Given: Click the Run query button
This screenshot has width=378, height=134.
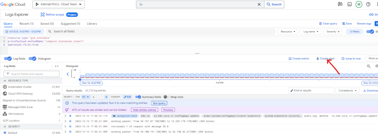Looking at the screenshot, I should tap(159, 103).
